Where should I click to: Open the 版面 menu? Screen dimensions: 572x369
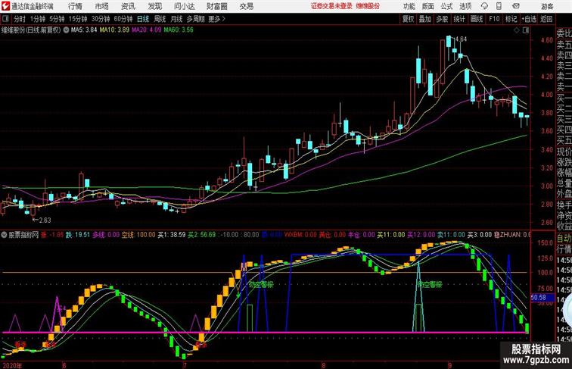(x=428, y=6)
